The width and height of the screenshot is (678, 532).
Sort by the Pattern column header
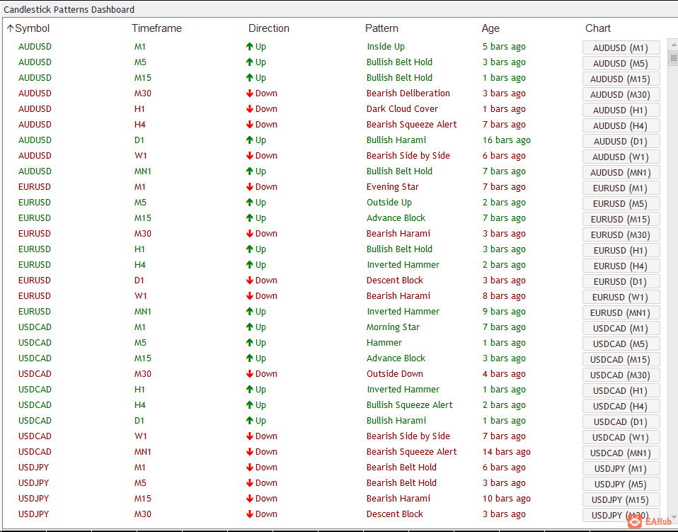pos(381,28)
